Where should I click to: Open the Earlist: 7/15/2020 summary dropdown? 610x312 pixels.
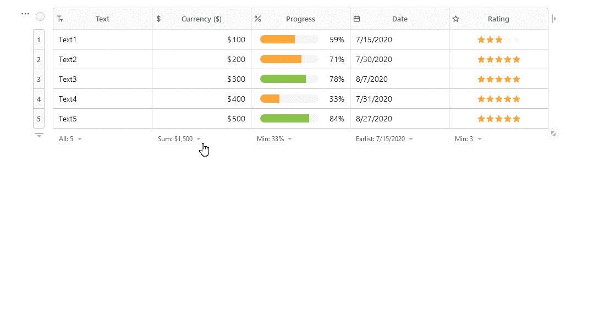[x=384, y=139]
